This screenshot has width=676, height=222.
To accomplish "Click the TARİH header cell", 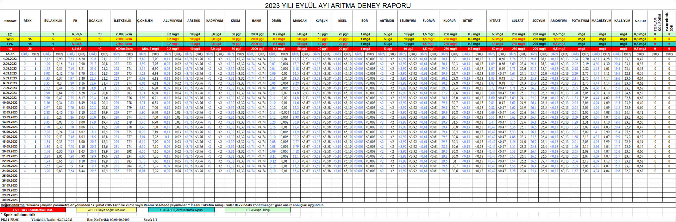I will (x=10, y=54).
